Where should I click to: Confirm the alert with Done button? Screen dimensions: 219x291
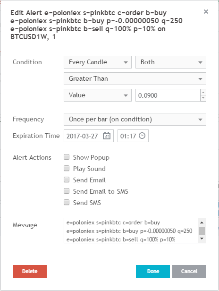(x=153, y=272)
